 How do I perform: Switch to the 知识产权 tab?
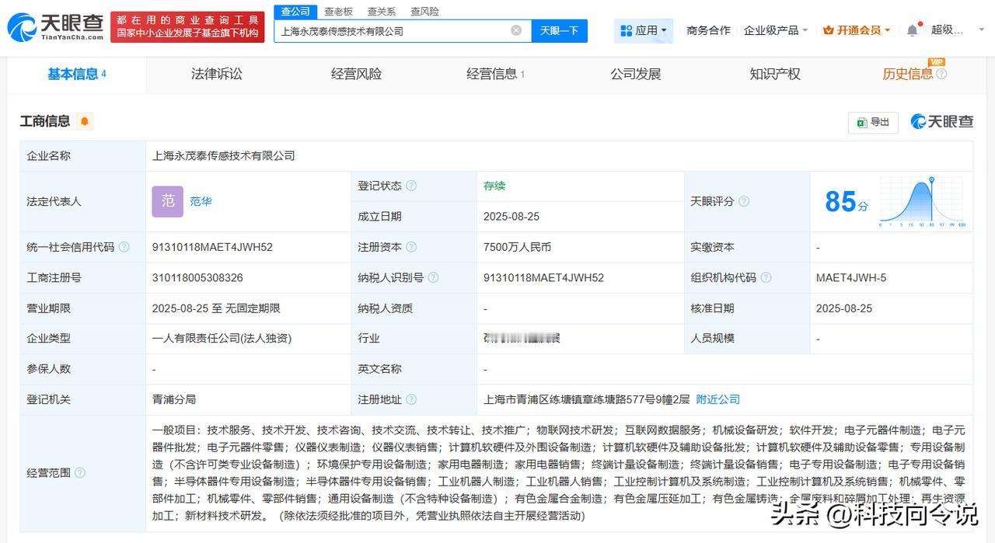775,74
